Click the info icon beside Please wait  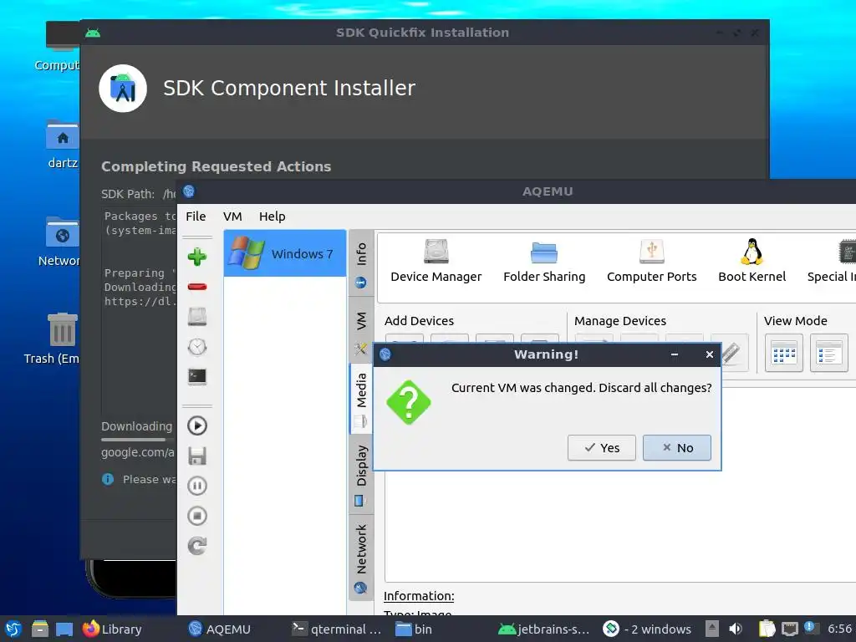tap(108, 479)
